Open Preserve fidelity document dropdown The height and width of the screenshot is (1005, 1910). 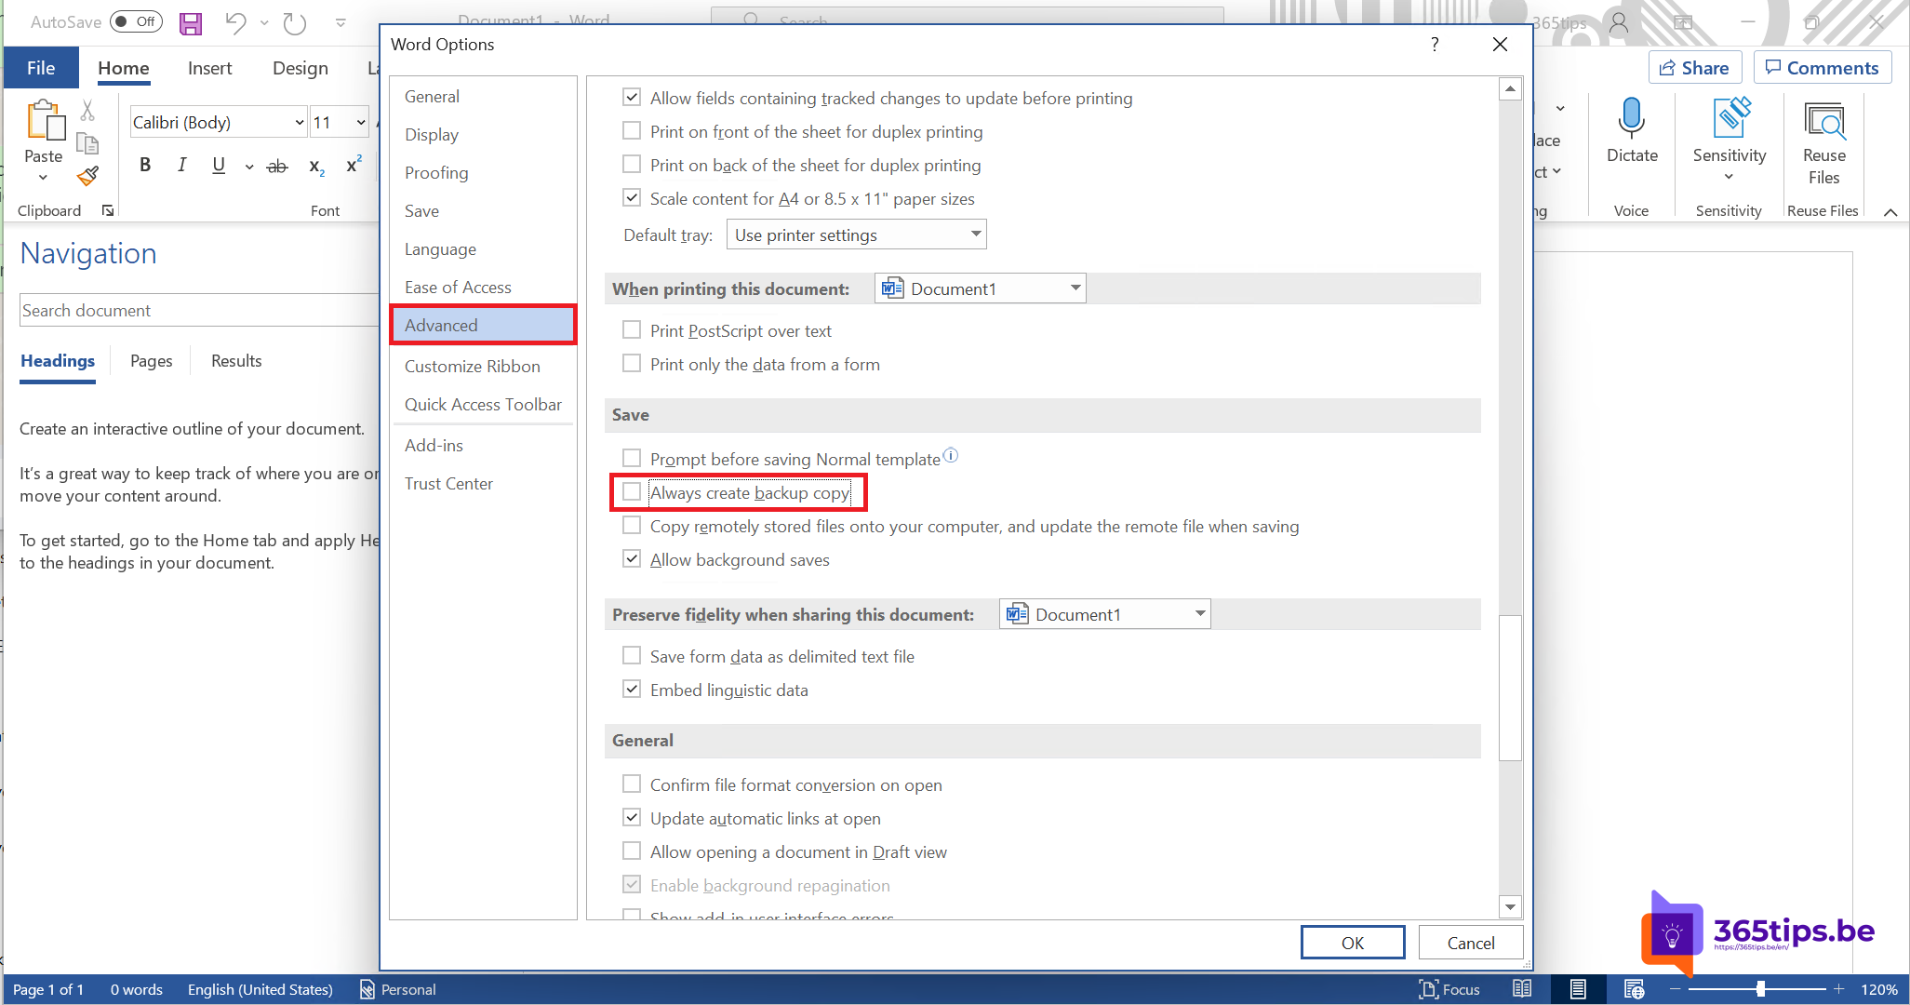[x=1199, y=614]
